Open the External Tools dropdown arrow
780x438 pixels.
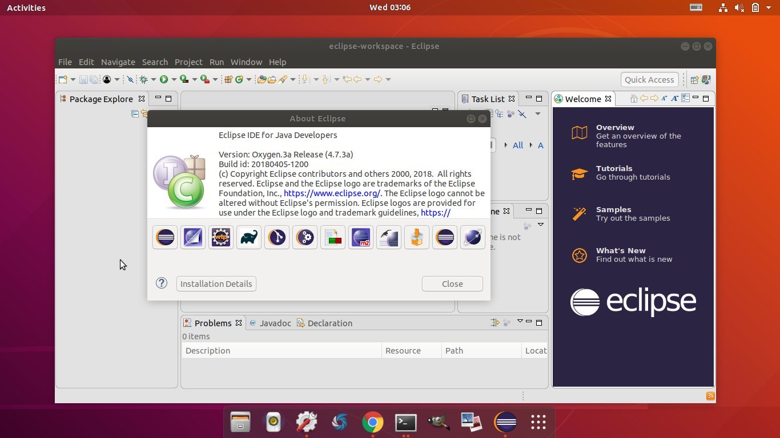coord(215,79)
